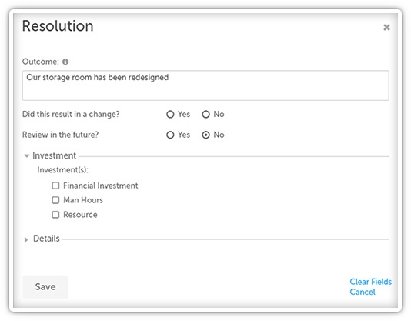Check the Financial Investment checkbox

(x=55, y=186)
